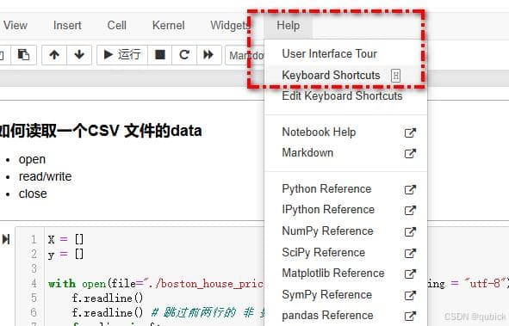
Task: Click code line 'y = []'
Action: [66, 254]
